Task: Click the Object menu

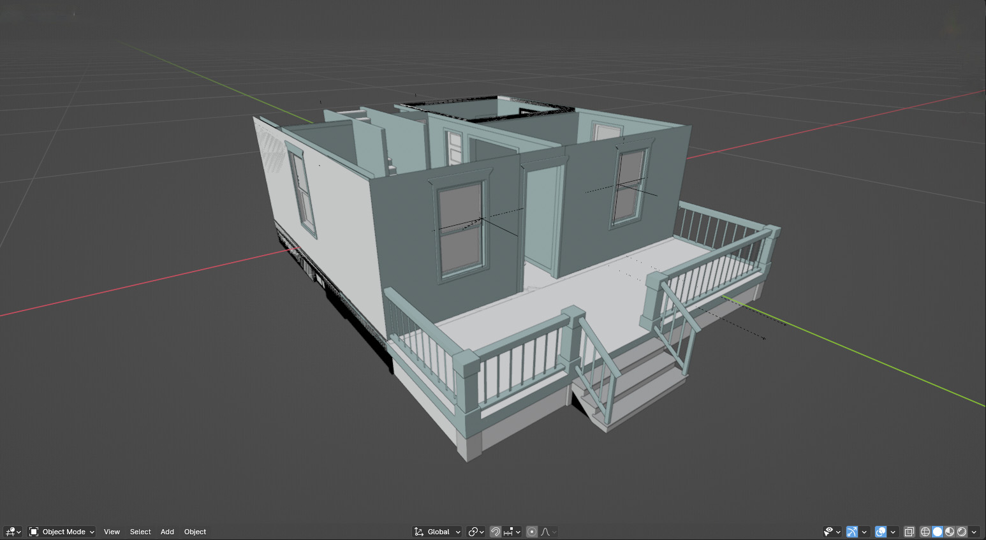Action: point(195,532)
